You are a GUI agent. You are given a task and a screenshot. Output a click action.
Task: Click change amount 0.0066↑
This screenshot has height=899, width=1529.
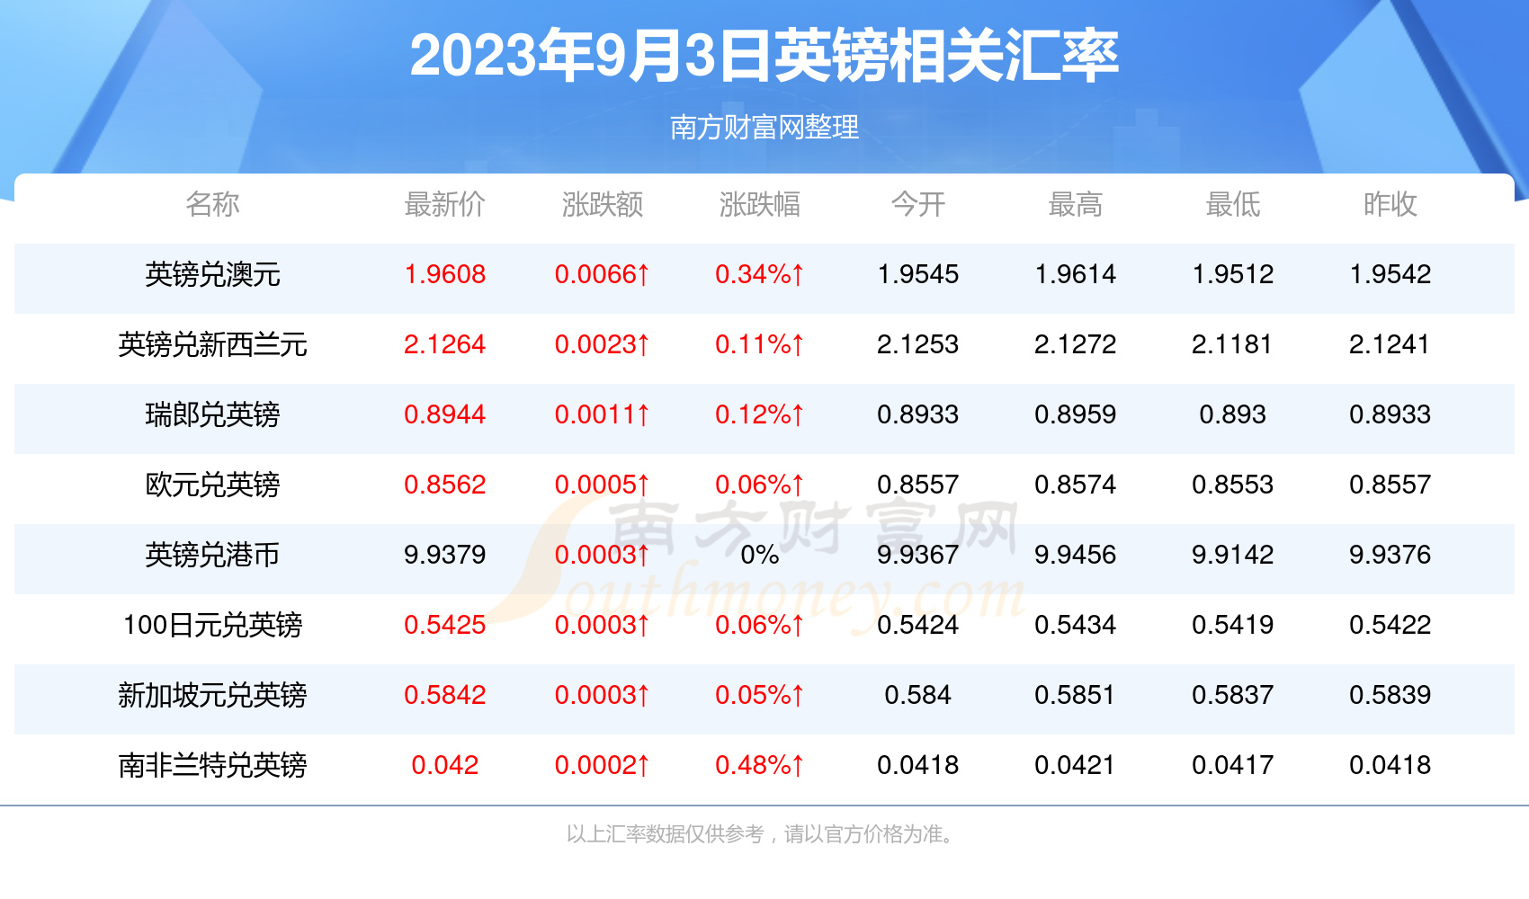point(602,274)
